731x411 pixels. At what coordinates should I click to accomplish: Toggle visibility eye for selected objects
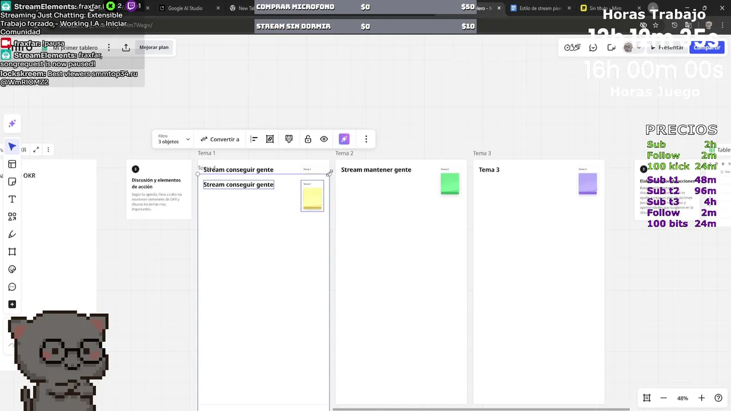tap(324, 139)
